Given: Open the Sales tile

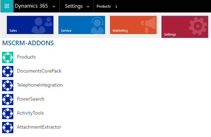Looking at the screenshot, I should coord(30,25).
